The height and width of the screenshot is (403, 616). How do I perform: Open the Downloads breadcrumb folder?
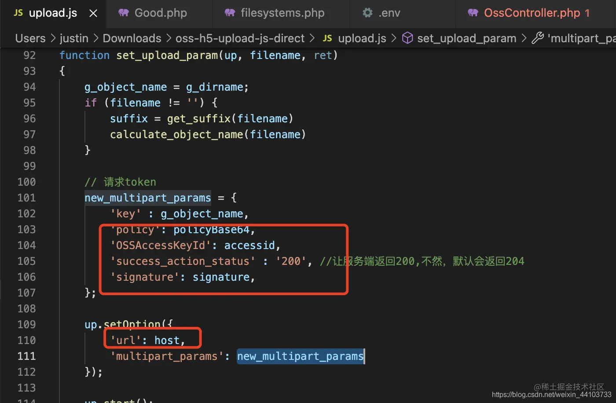tap(132, 38)
